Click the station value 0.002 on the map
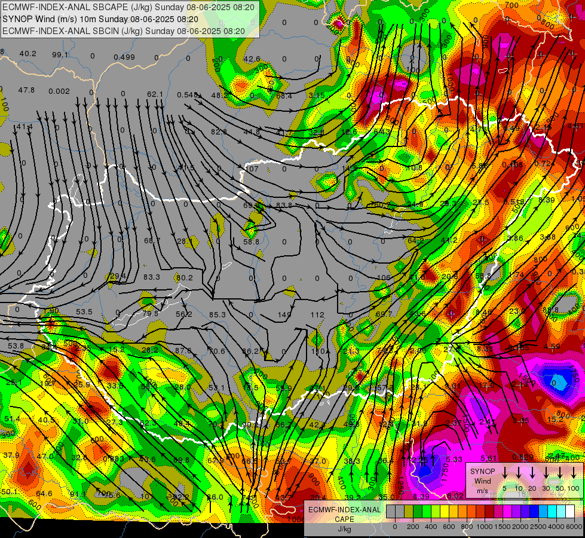This screenshot has height=538, width=585. click(x=59, y=91)
